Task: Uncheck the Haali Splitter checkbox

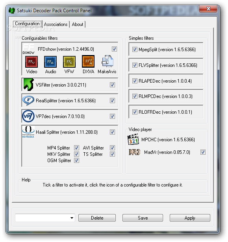Action: pos(112,132)
